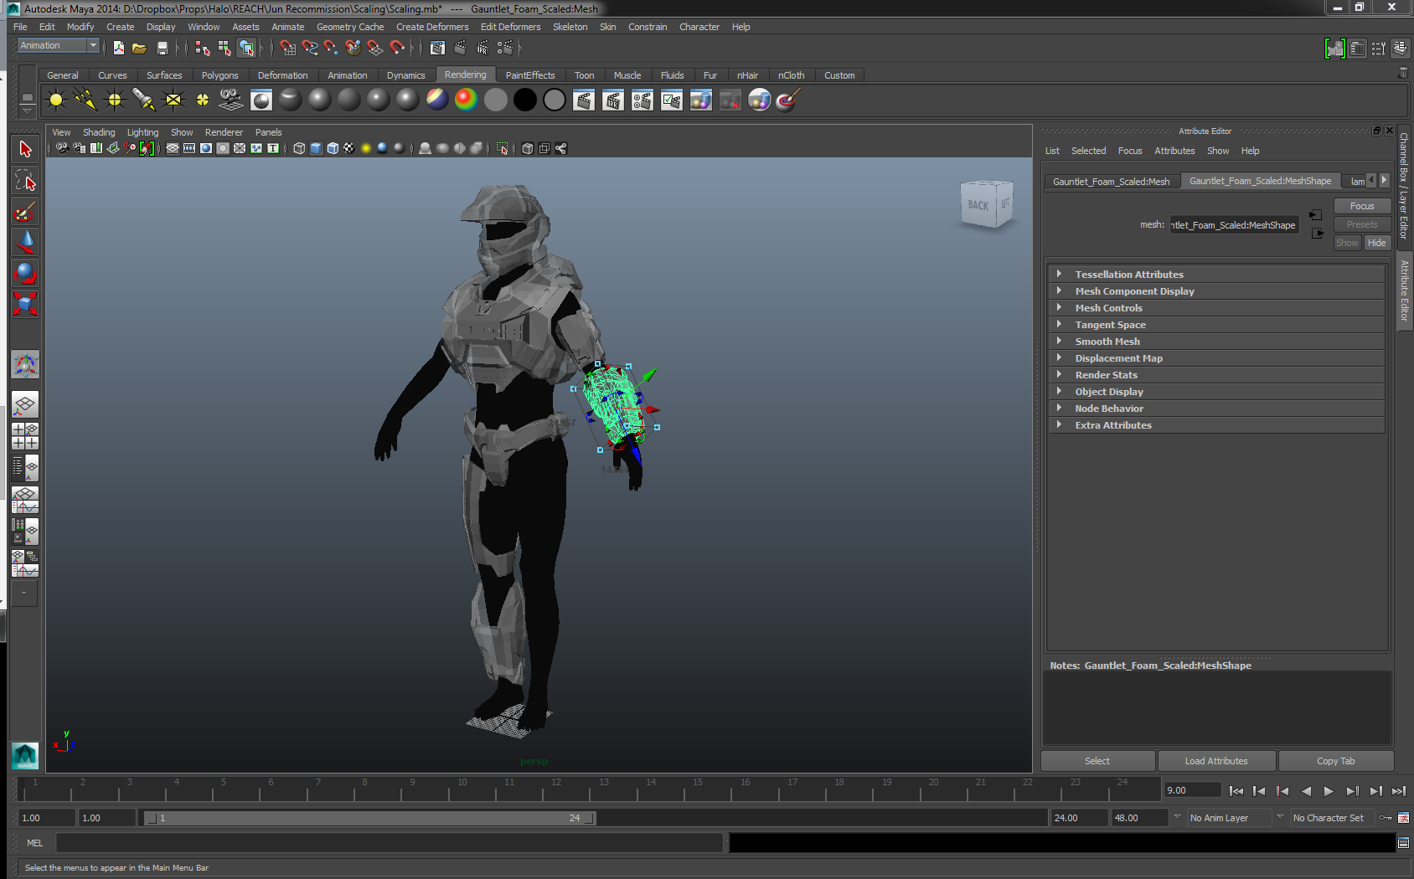Switch to the Dynamics shelf tab
Image resolution: width=1414 pixels, height=879 pixels.
405,75
